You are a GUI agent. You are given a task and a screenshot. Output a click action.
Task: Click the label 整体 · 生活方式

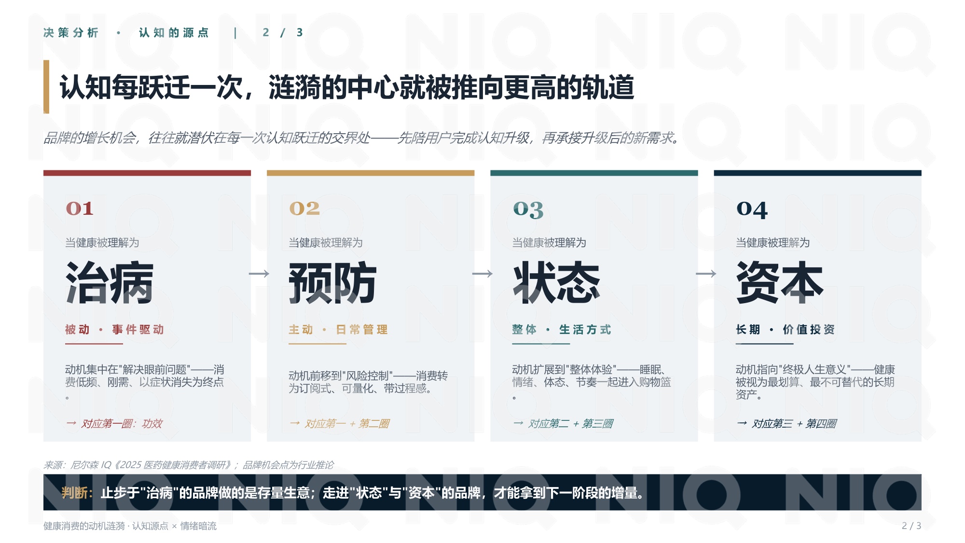point(562,330)
